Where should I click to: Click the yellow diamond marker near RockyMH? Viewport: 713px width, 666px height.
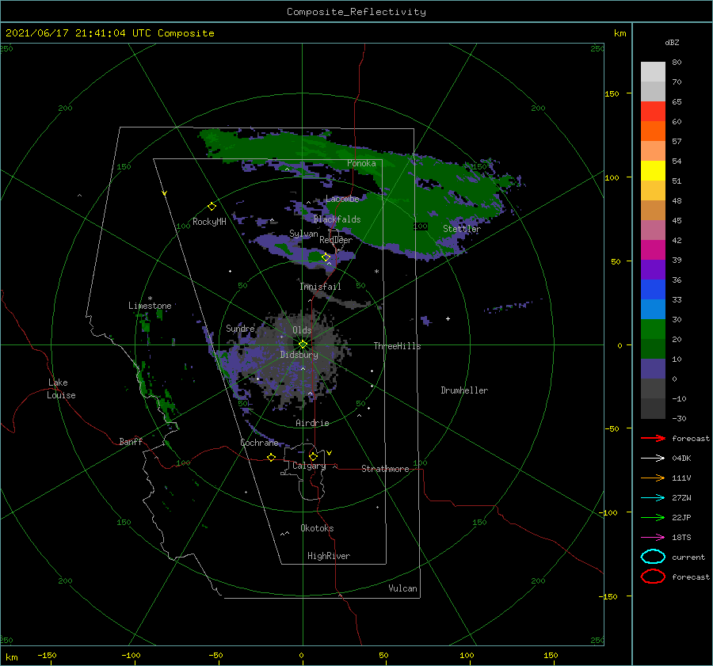(x=212, y=207)
